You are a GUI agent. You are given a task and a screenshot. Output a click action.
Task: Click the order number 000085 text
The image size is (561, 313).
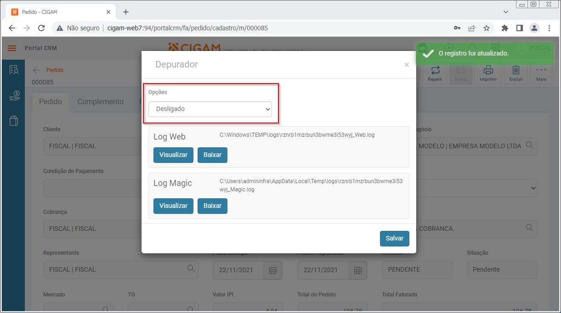[43, 82]
